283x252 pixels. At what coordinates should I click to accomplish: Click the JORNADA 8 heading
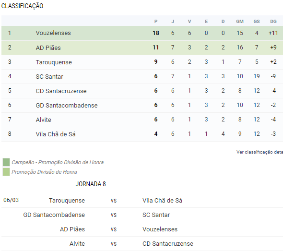pyautogui.click(x=91, y=184)
